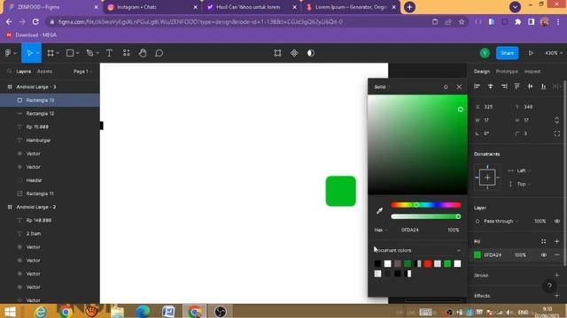Screen dimensions: 567x318
Task: Select the Frame tool
Action: 50,53
